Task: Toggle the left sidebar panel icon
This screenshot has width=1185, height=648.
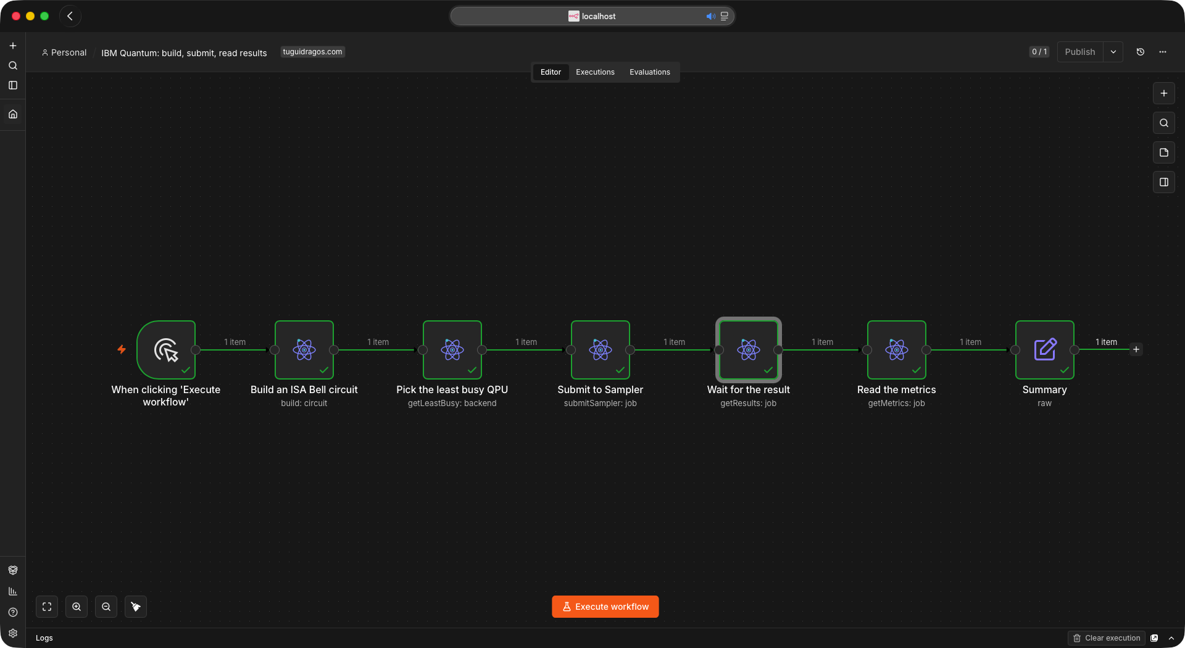Action: (13, 85)
